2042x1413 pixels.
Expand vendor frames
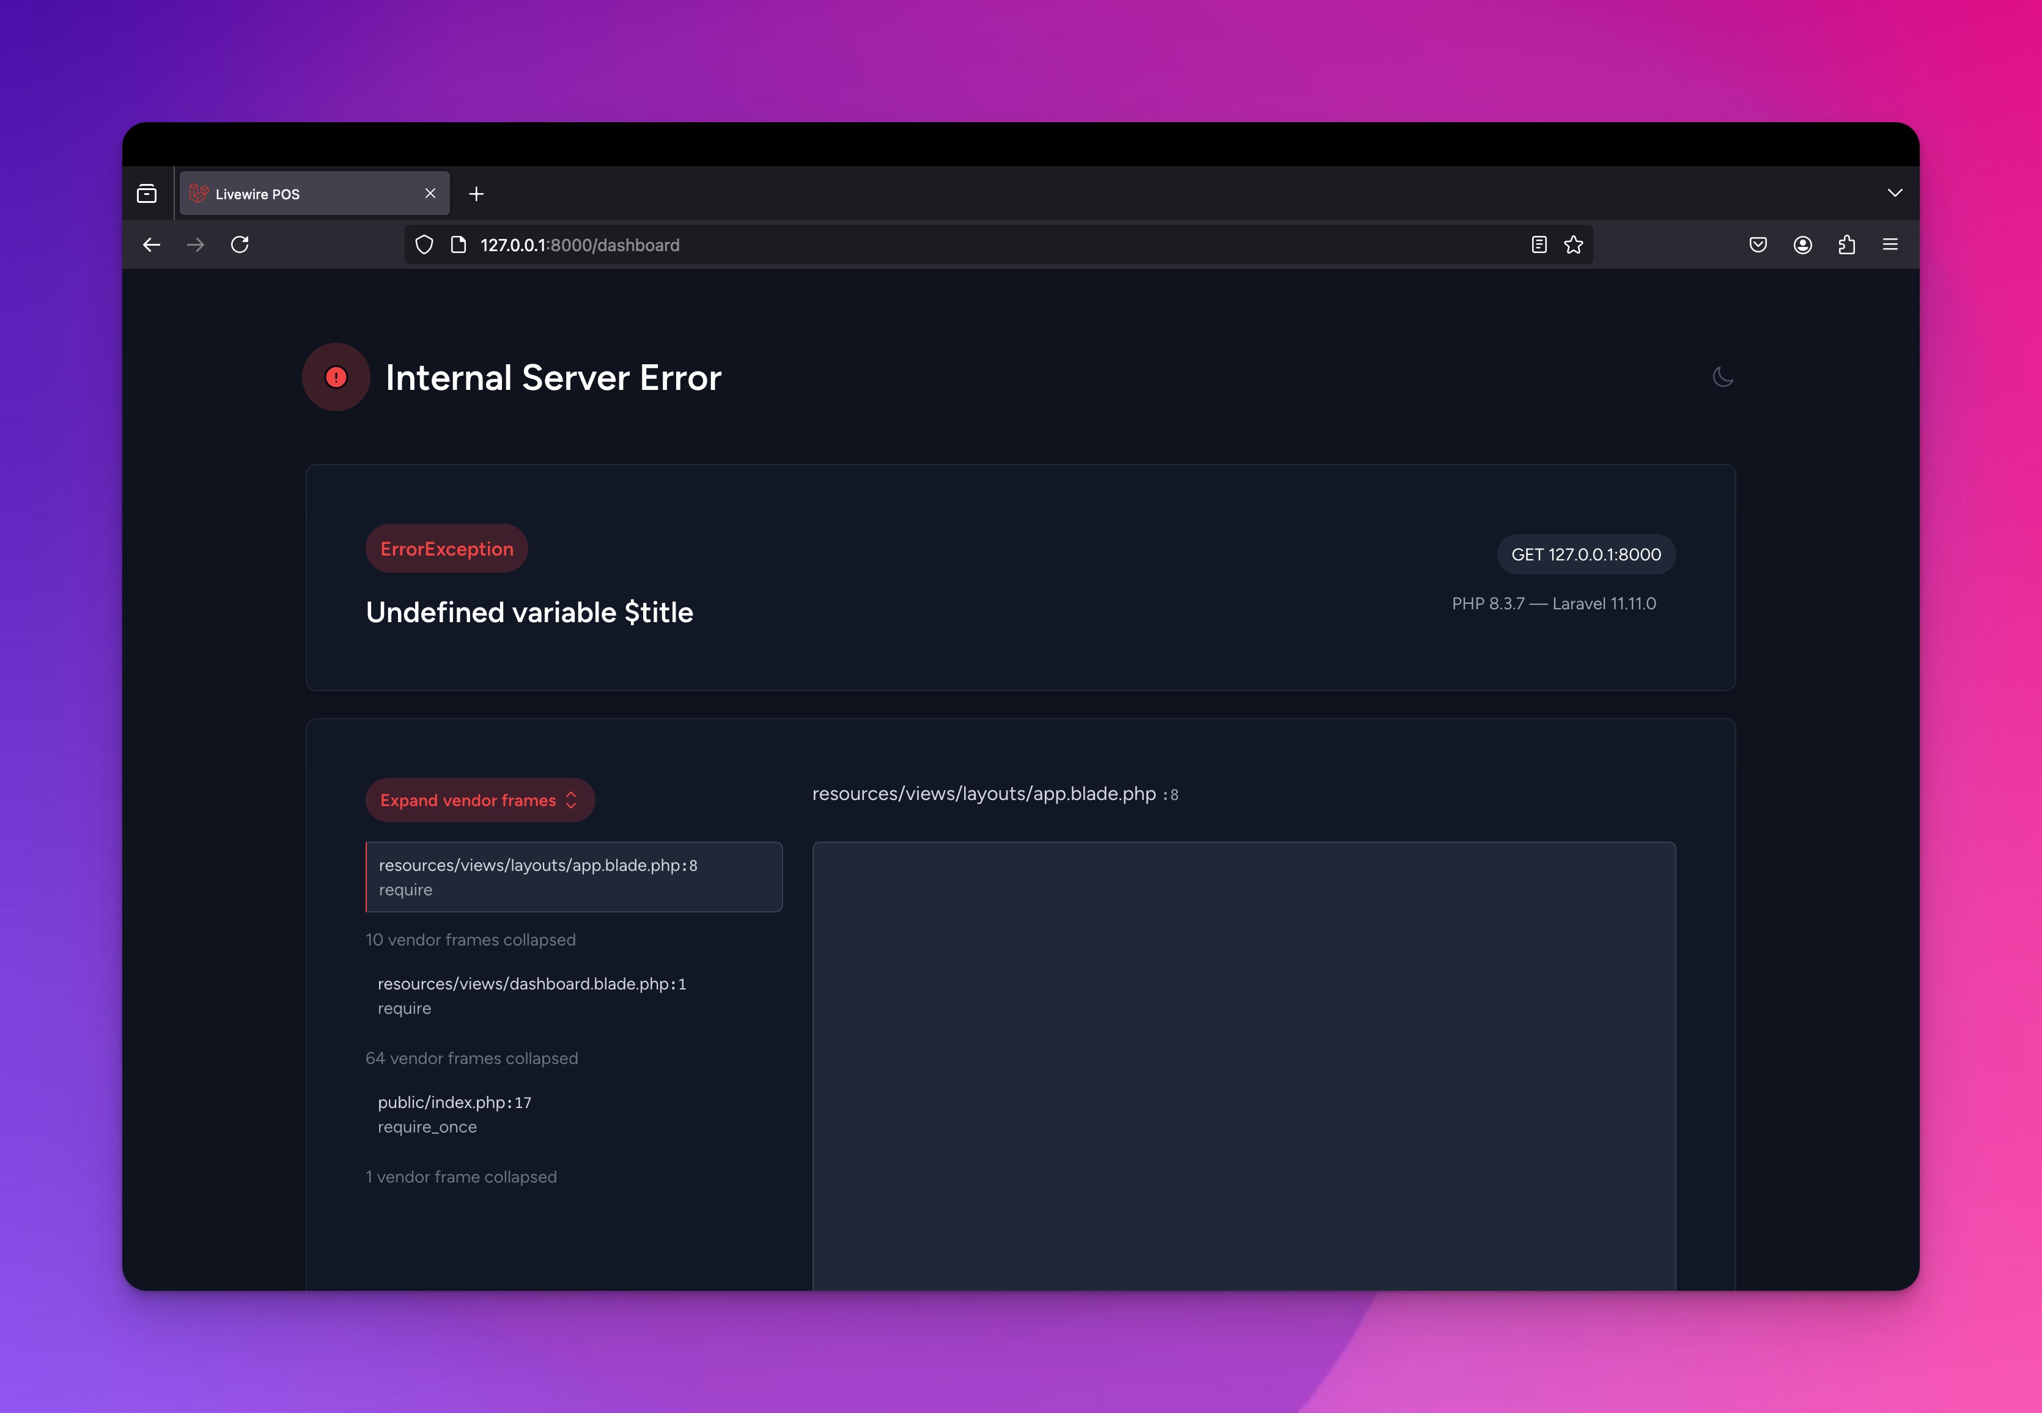coord(479,801)
